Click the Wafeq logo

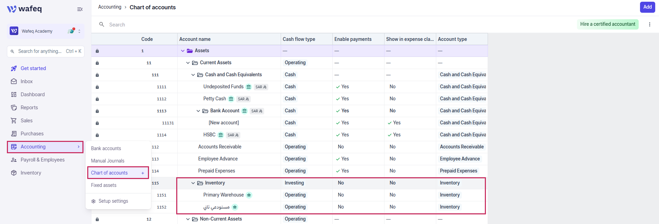[24, 9]
